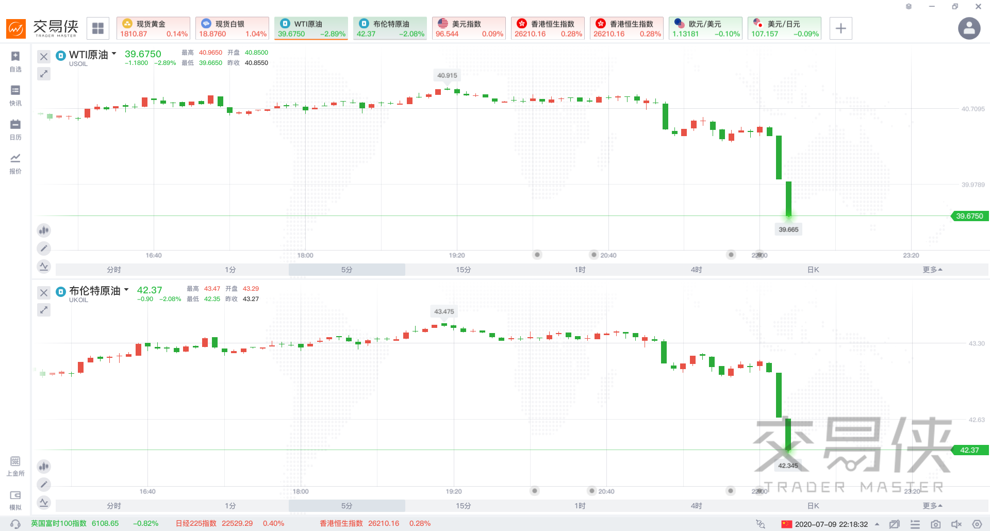Open the 报价 quotes sidebar icon

pyautogui.click(x=15, y=163)
